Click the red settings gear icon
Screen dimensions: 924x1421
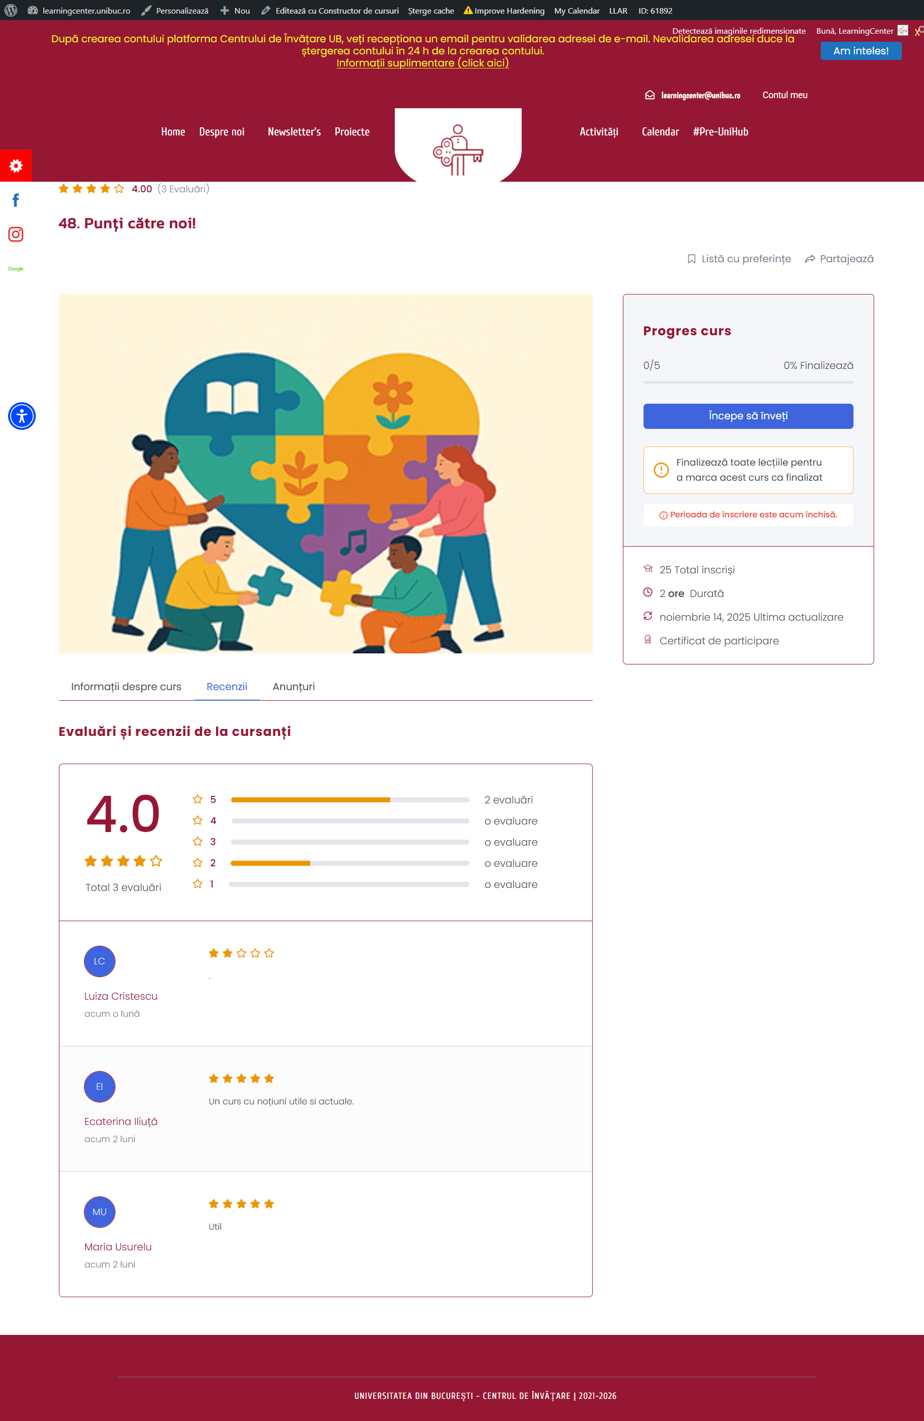[x=16, y=166]
